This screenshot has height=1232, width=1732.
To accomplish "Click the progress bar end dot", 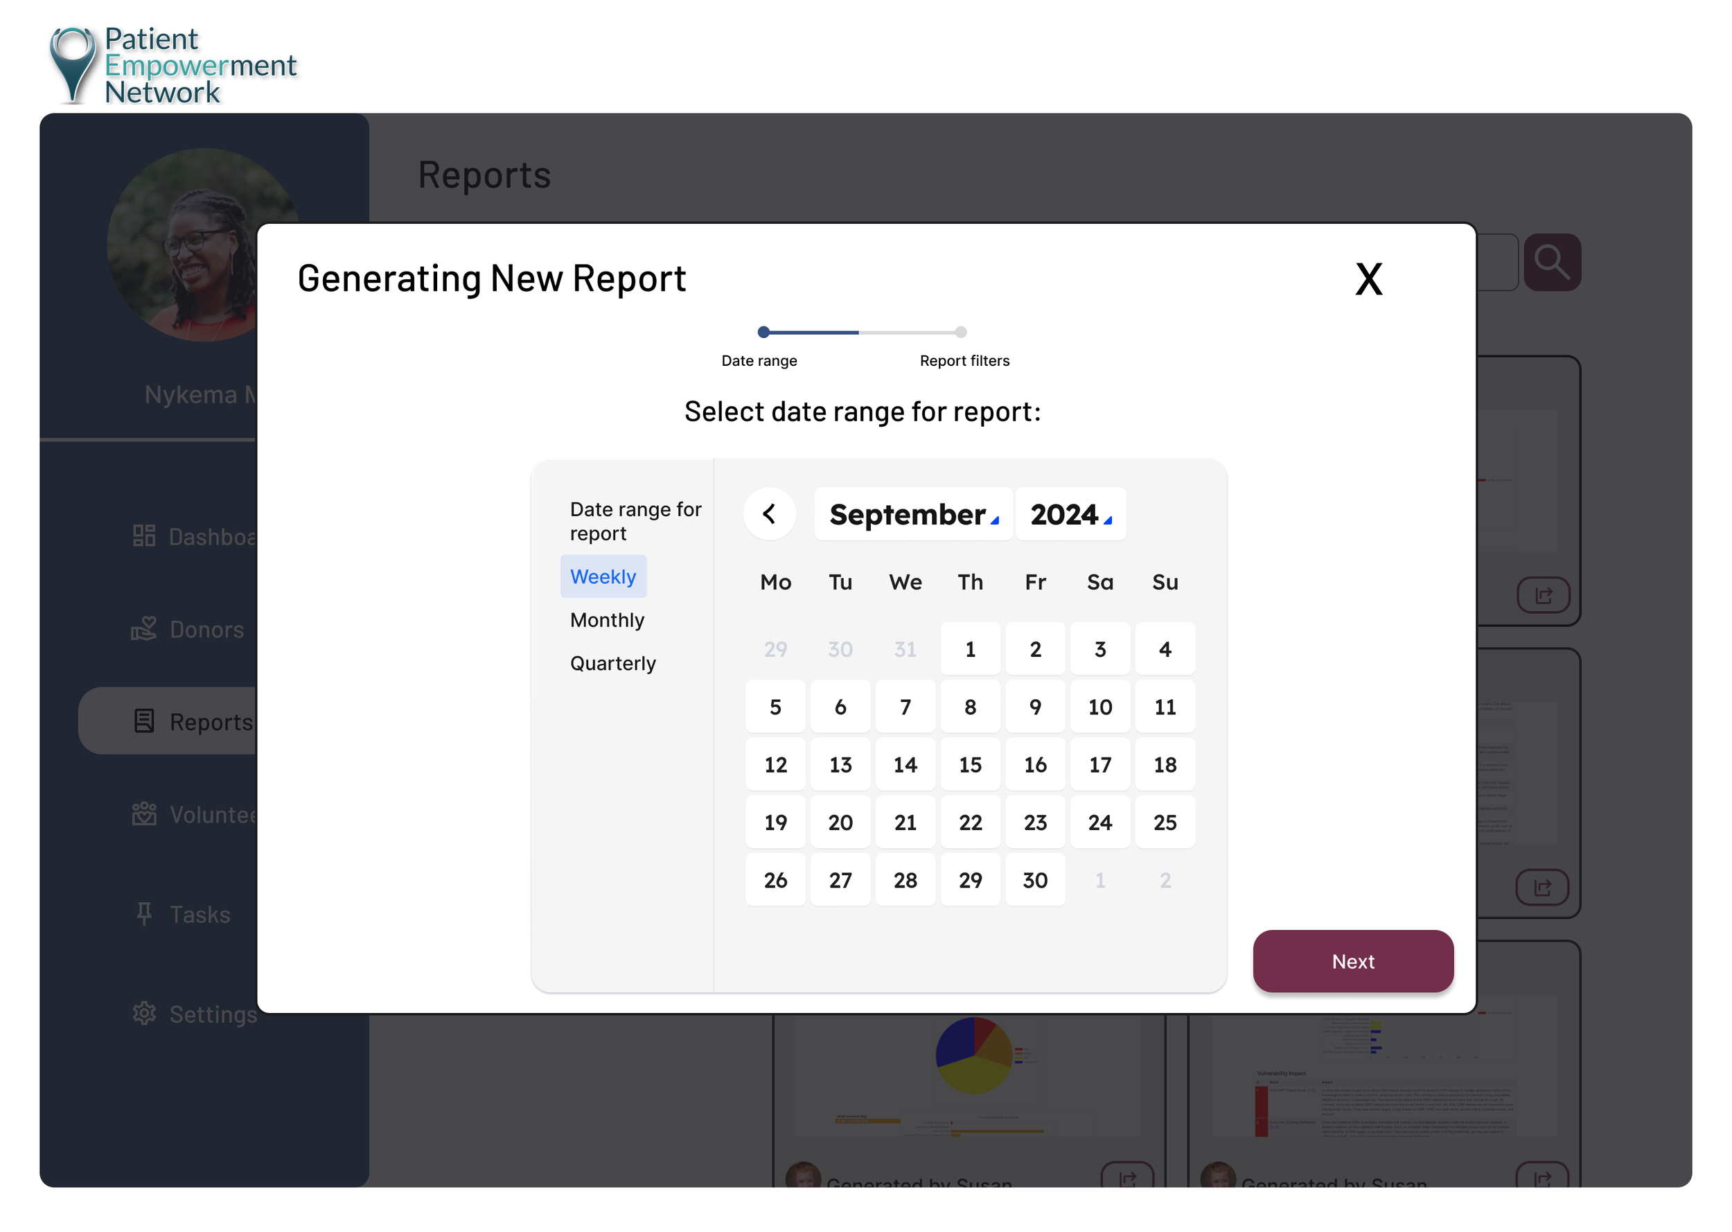I will click(x=961, y=331).
